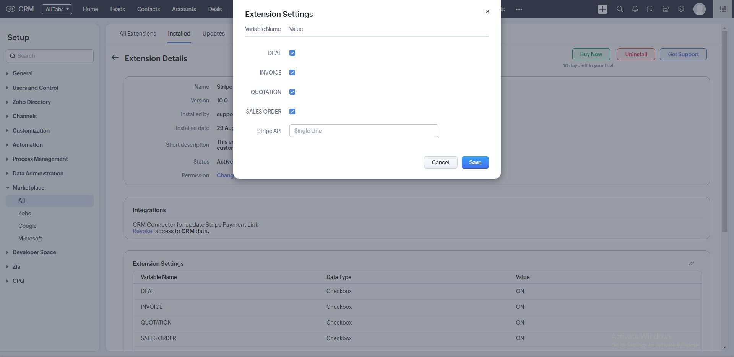Close the Extension Settings dialog with X
734x357 pixels.
pos(488,11)
